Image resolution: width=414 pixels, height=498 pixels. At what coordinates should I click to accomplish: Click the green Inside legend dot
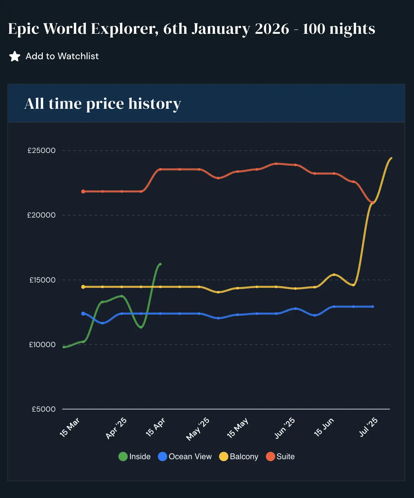click(x=123, y=456)
